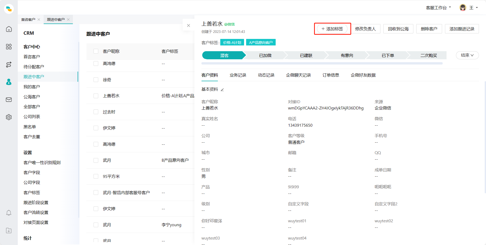Close the 首咨客户 tab
This screenshot has height=245, width=486.
39,20
